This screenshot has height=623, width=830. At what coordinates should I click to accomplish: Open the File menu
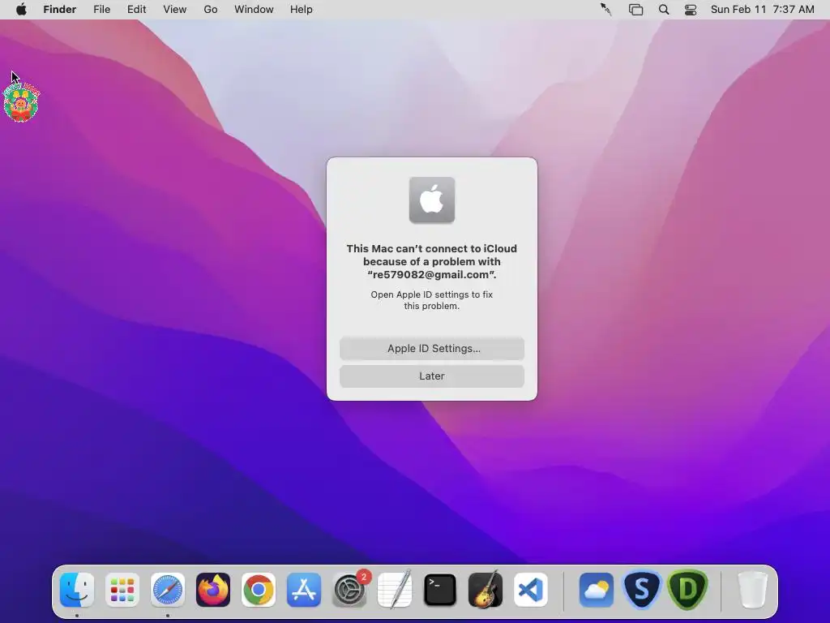[101, 10]
